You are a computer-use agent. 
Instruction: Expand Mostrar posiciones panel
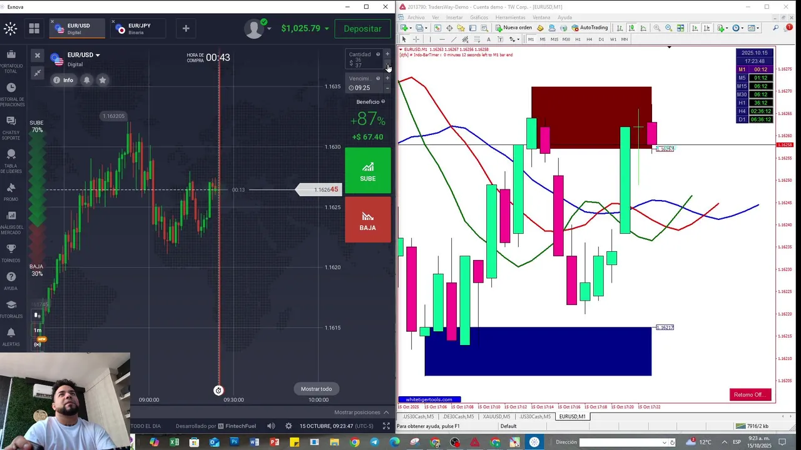[361, 412]
